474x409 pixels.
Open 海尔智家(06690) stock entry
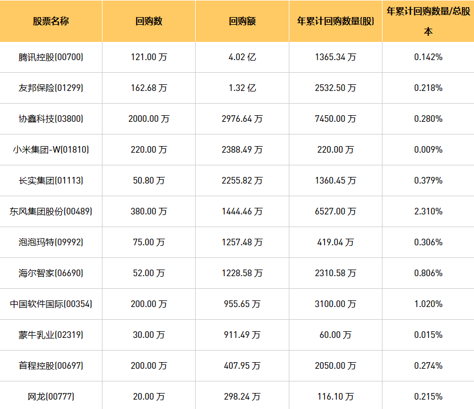click(x=51, y=273)
